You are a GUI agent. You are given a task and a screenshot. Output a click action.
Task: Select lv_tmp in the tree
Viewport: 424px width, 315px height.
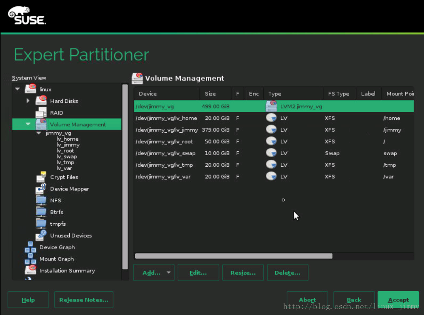pos(65,162)
